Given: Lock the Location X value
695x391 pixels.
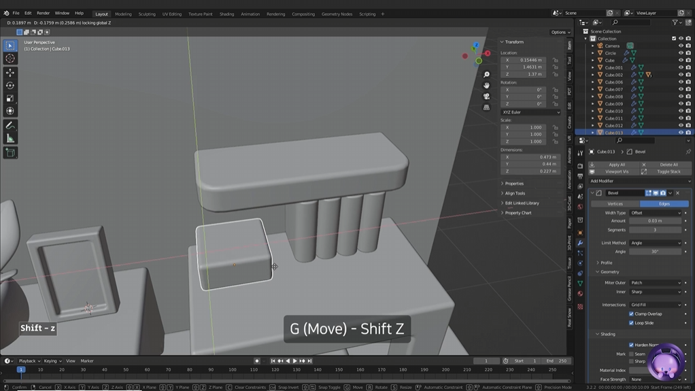Looking at the screenshot, I should 556,60.
